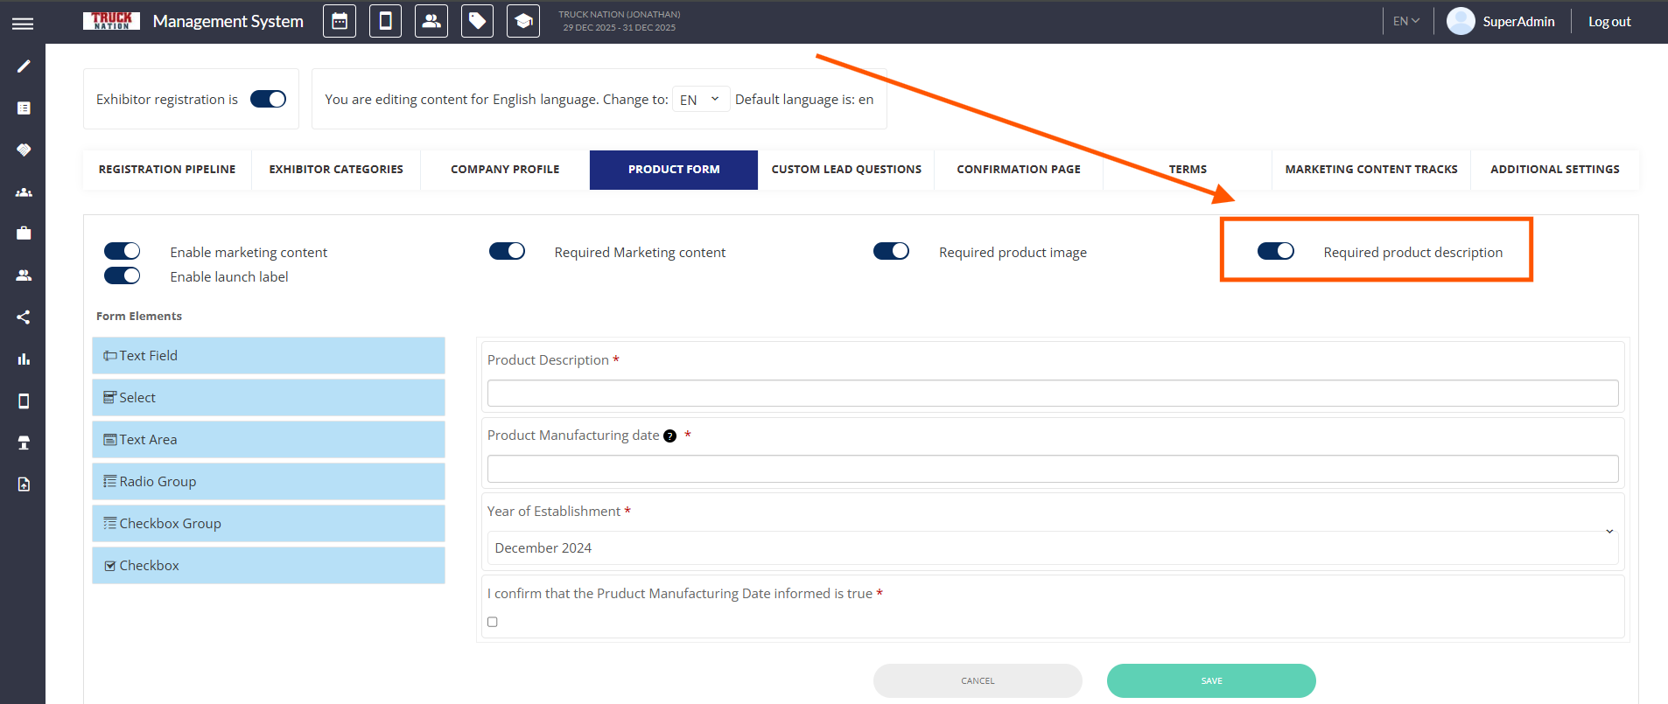Open the EN content language dropdown

[x=700, y=100]
